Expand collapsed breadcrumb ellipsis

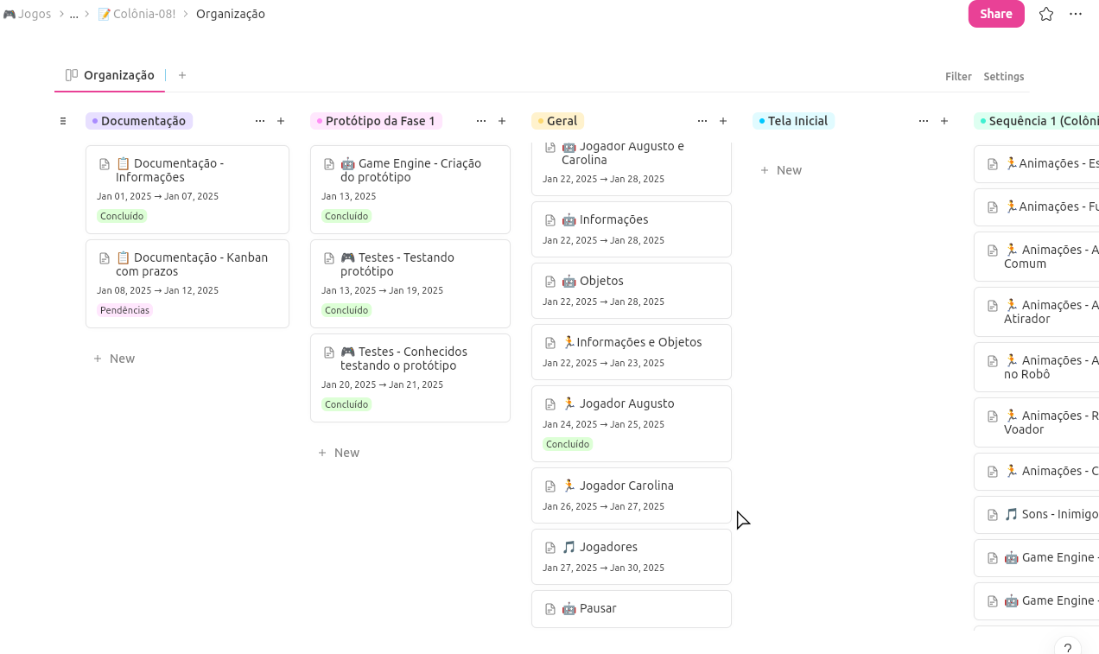click(74, 14)
